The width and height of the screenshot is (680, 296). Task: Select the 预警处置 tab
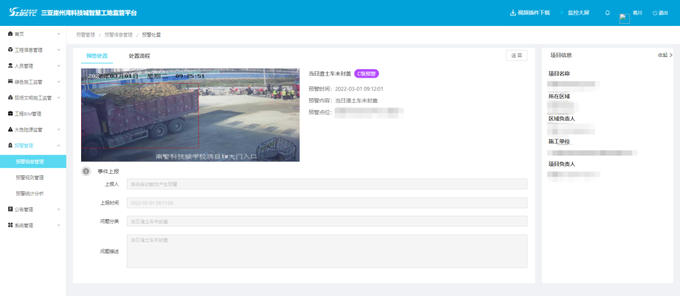tap(97, 56)
